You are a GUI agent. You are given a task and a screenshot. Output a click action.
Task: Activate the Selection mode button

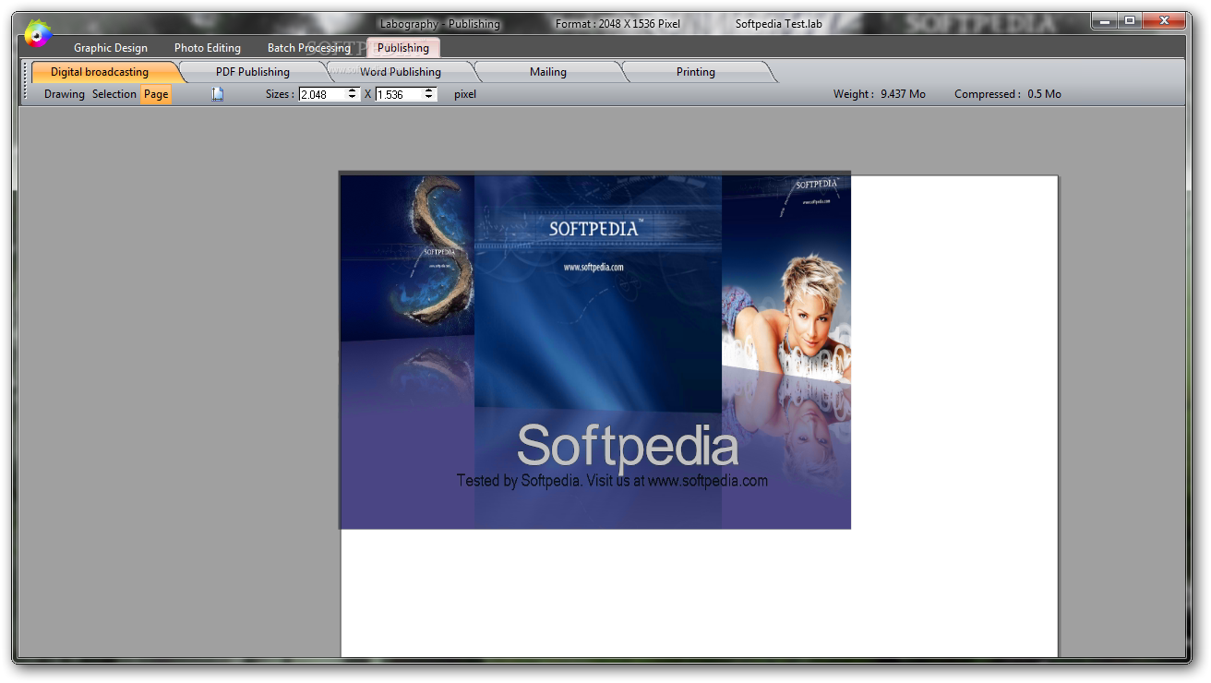(x=114, y=94)
